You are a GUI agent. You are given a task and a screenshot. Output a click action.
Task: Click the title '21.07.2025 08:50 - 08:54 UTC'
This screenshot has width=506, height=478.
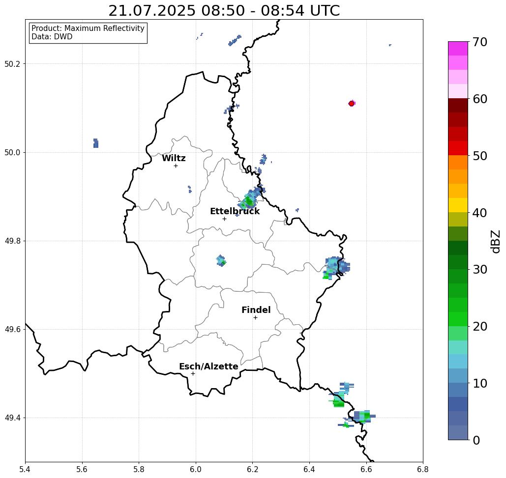pos(224,11)
